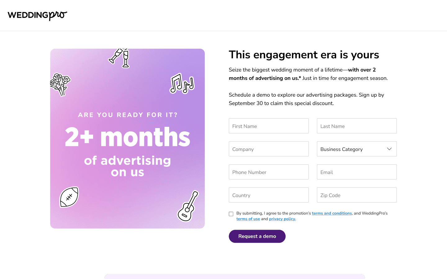
Task: Select the Phone Number field
Action: coord(269,172)
